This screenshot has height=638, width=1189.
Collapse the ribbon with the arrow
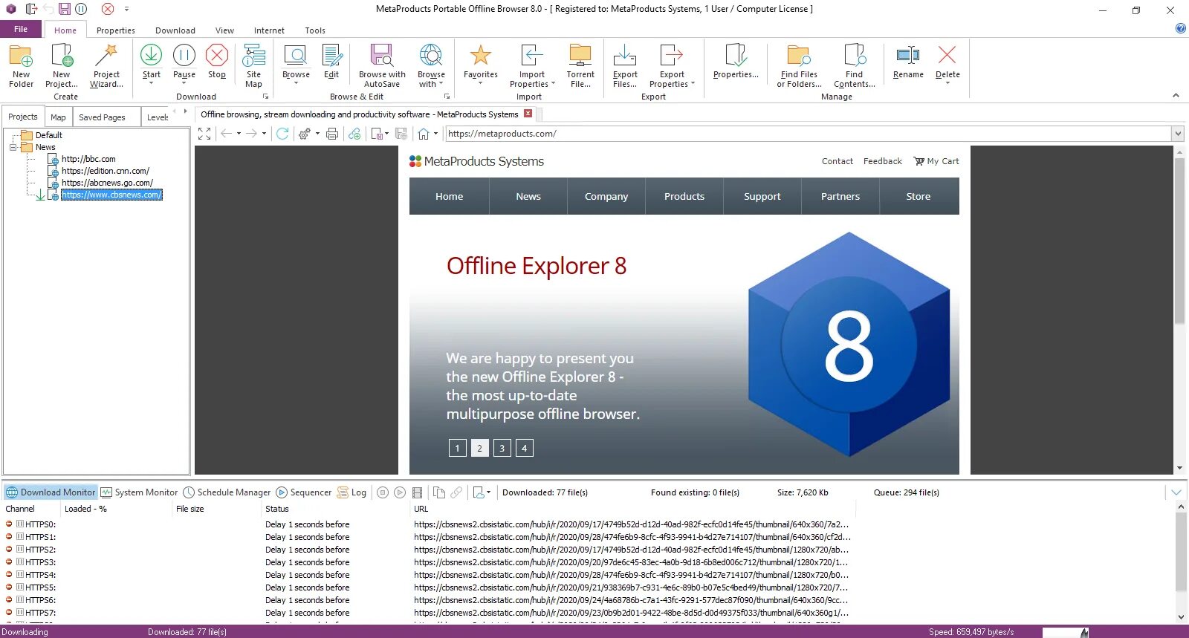pos(1176,95)
